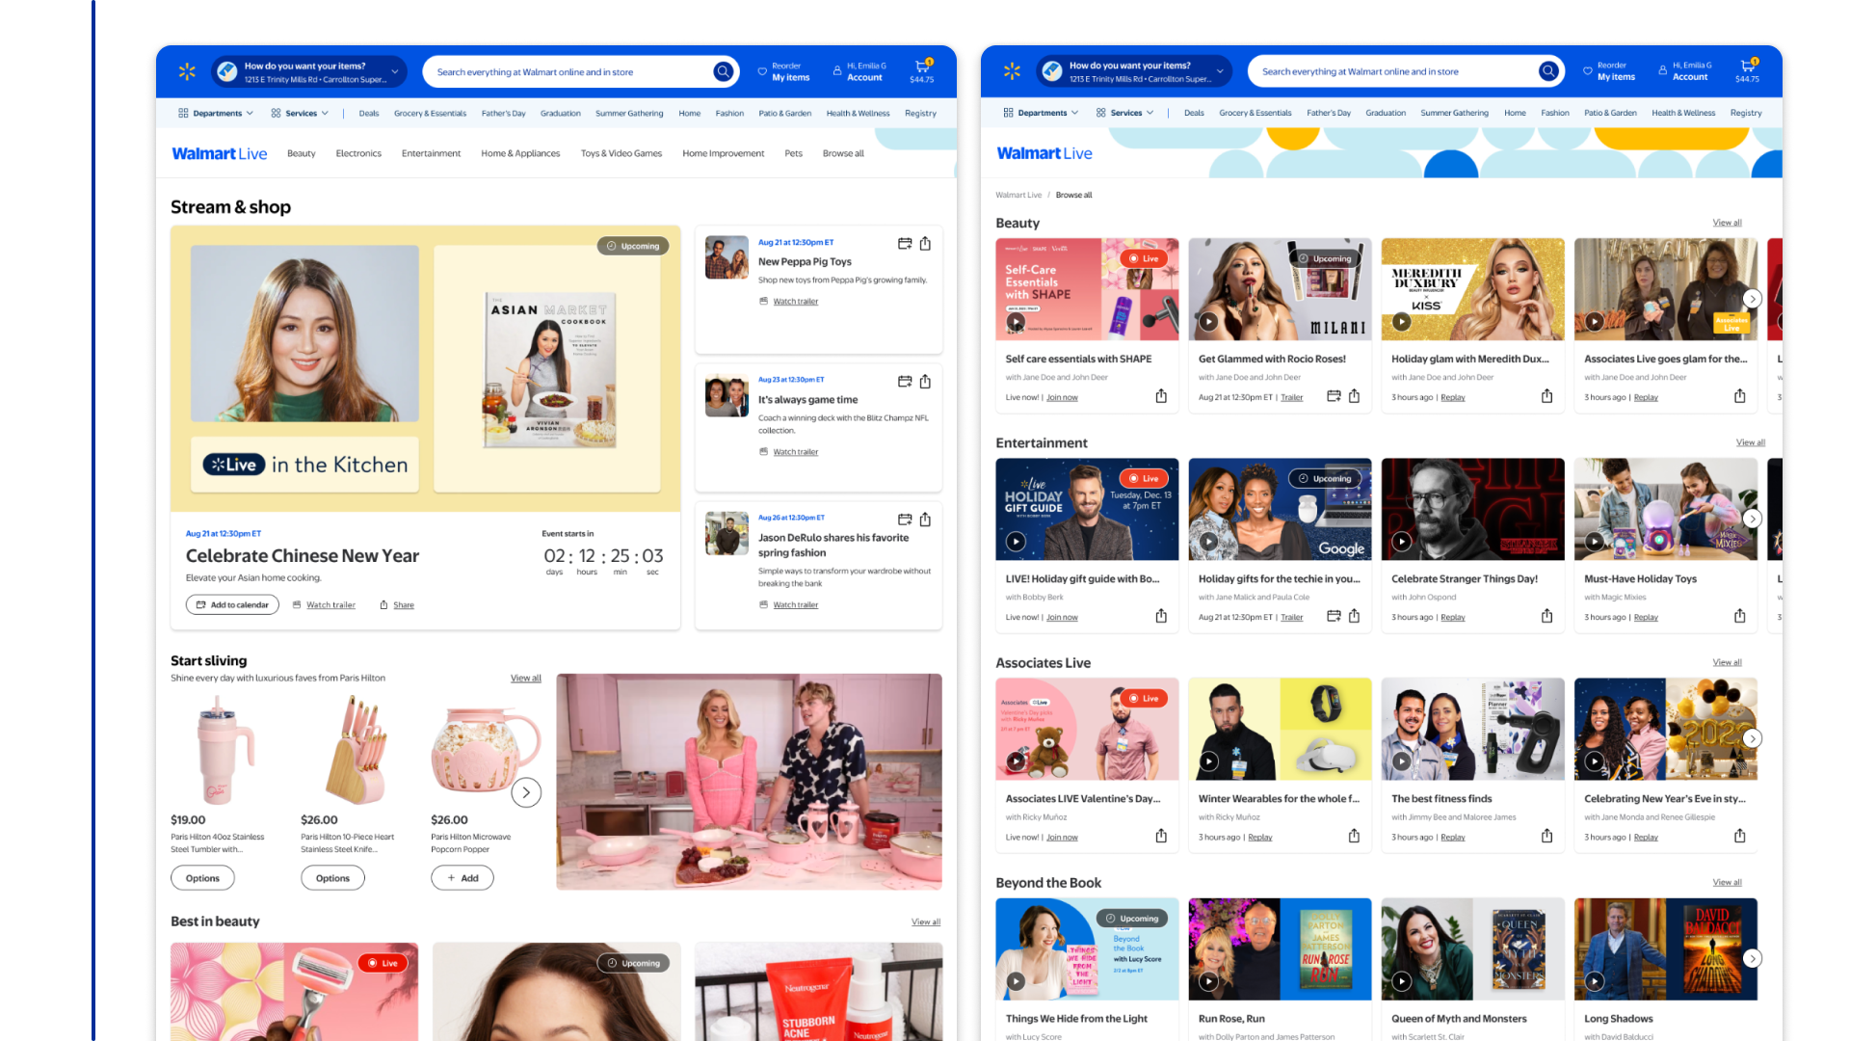The height and width of the screenshot is (1041, 1850).
Task: Select Toys & Video Games tab
Action: click(621, 154)
